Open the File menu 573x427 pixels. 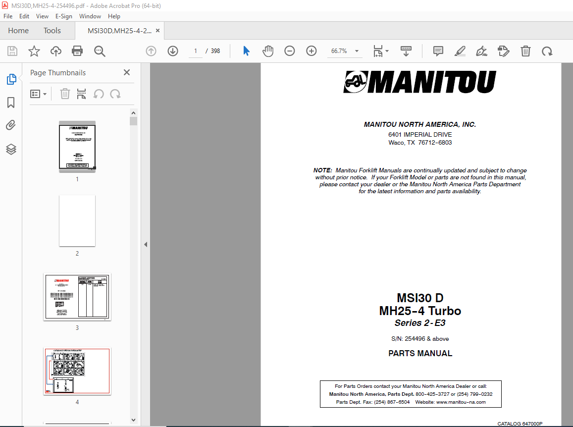(x=8, y=16)
